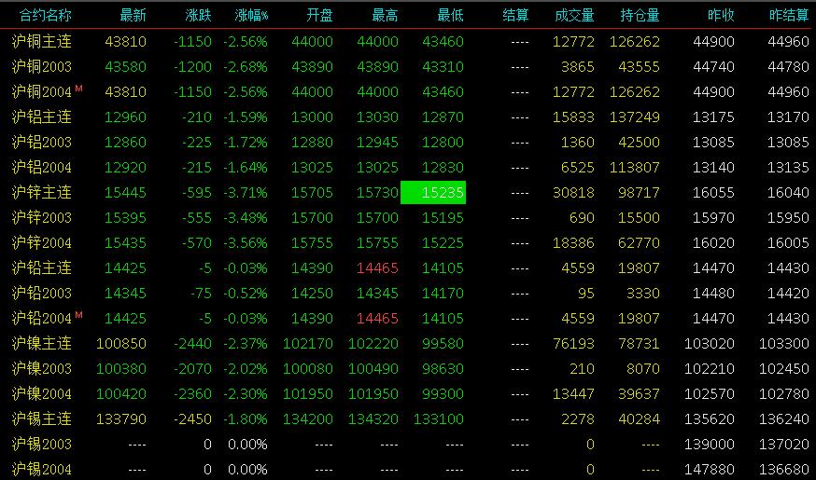Click the red 14465 high price for 沪铅主连
Viewport: 816px width, 480px height.
click(x=377, y=268)
